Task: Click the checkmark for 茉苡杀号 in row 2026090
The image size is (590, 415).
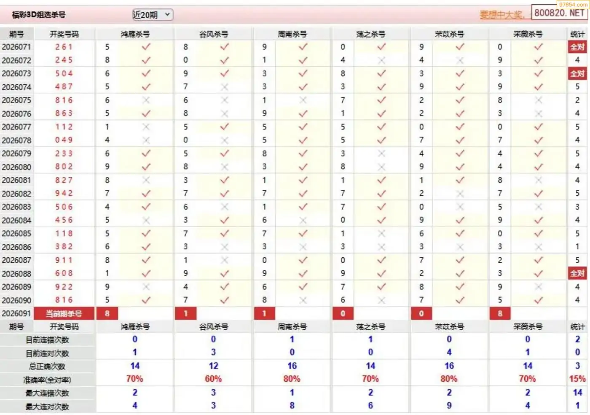Action: pos(460,300)
